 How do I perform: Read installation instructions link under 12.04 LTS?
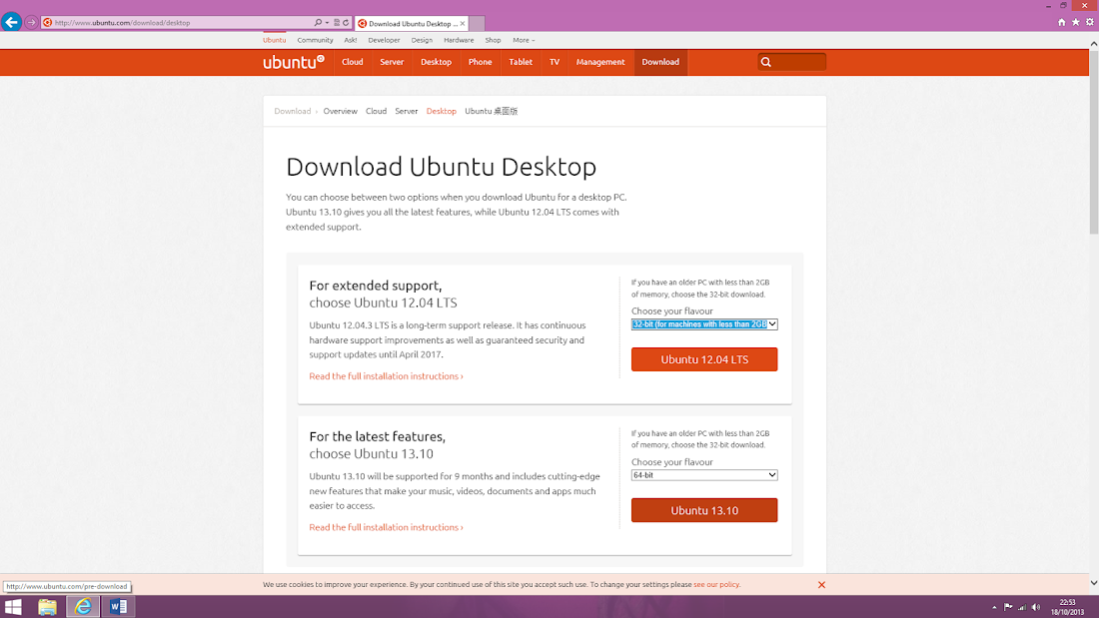point(387,376)
